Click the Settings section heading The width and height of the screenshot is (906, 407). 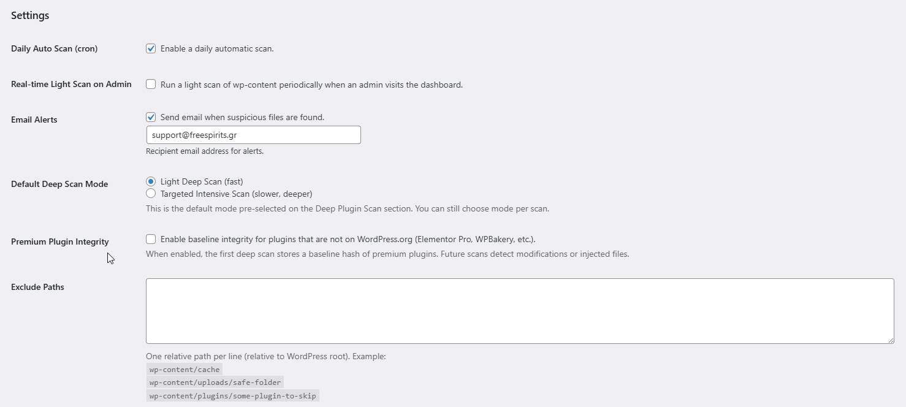click(x=30, y=15)
